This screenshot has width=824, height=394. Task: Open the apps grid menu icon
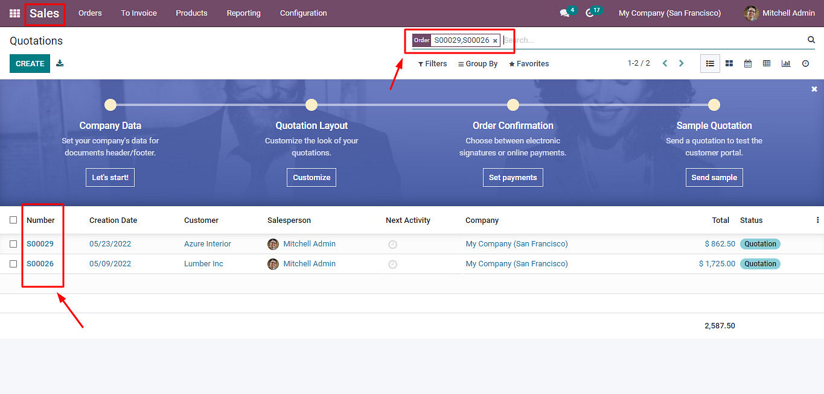(14, 13)
